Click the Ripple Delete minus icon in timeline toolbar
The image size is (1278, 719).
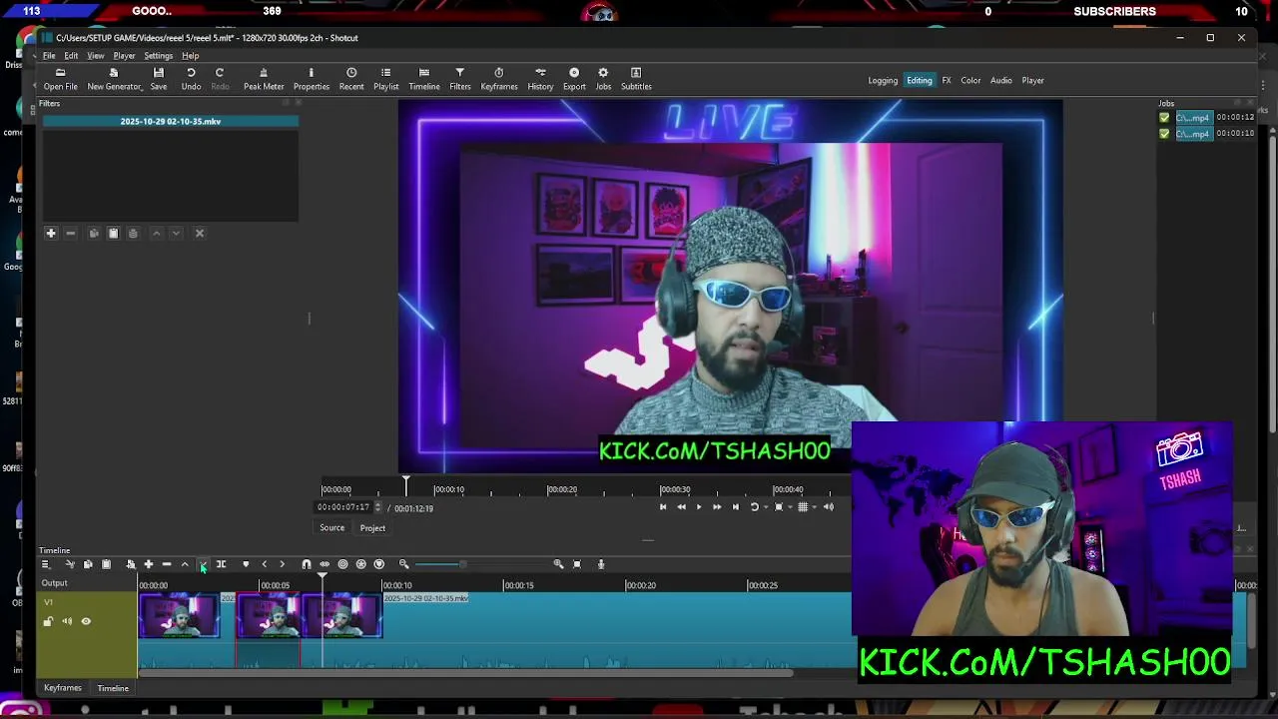167,564
